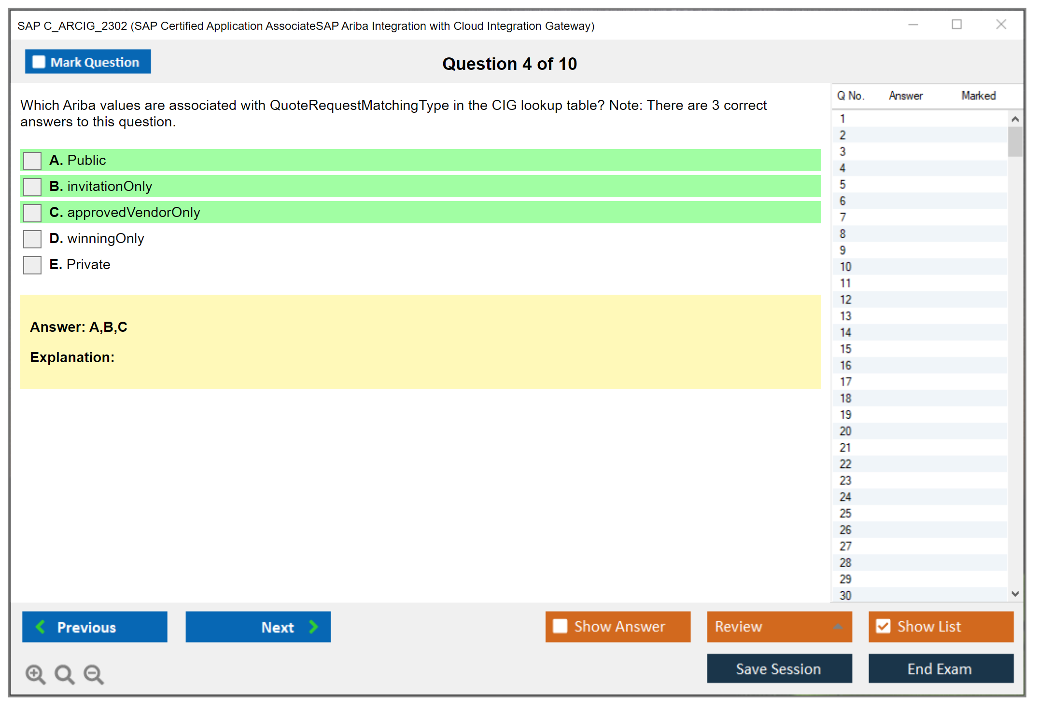Click the zoom out magnifier icon
The width and height of the screenshot is (1038, 709).
click(x=94, y=674)
